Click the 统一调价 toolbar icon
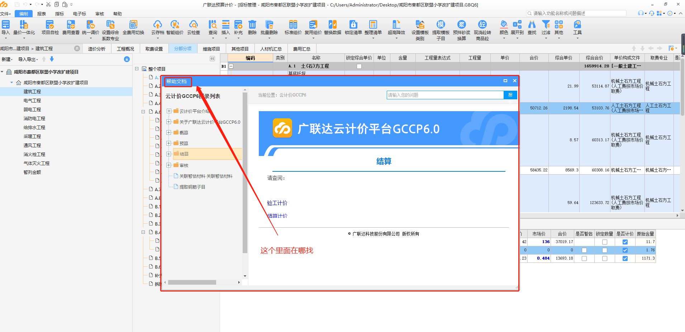685x332 pixels. click(90, 24)
